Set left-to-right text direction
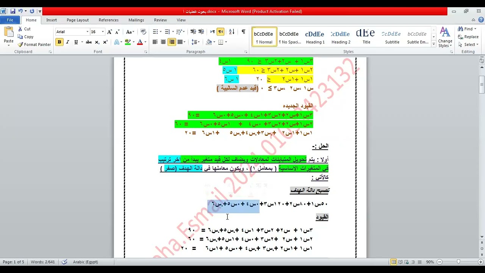 (213, 32)
